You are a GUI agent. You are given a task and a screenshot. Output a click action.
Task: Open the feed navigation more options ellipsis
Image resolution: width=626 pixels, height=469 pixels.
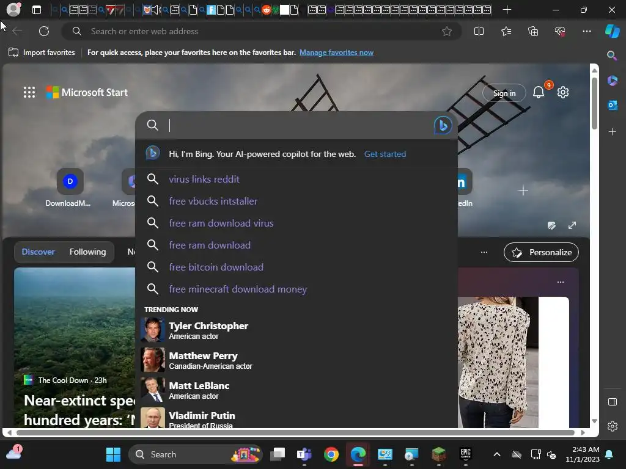pyautogui.click(x=484, y=252)
